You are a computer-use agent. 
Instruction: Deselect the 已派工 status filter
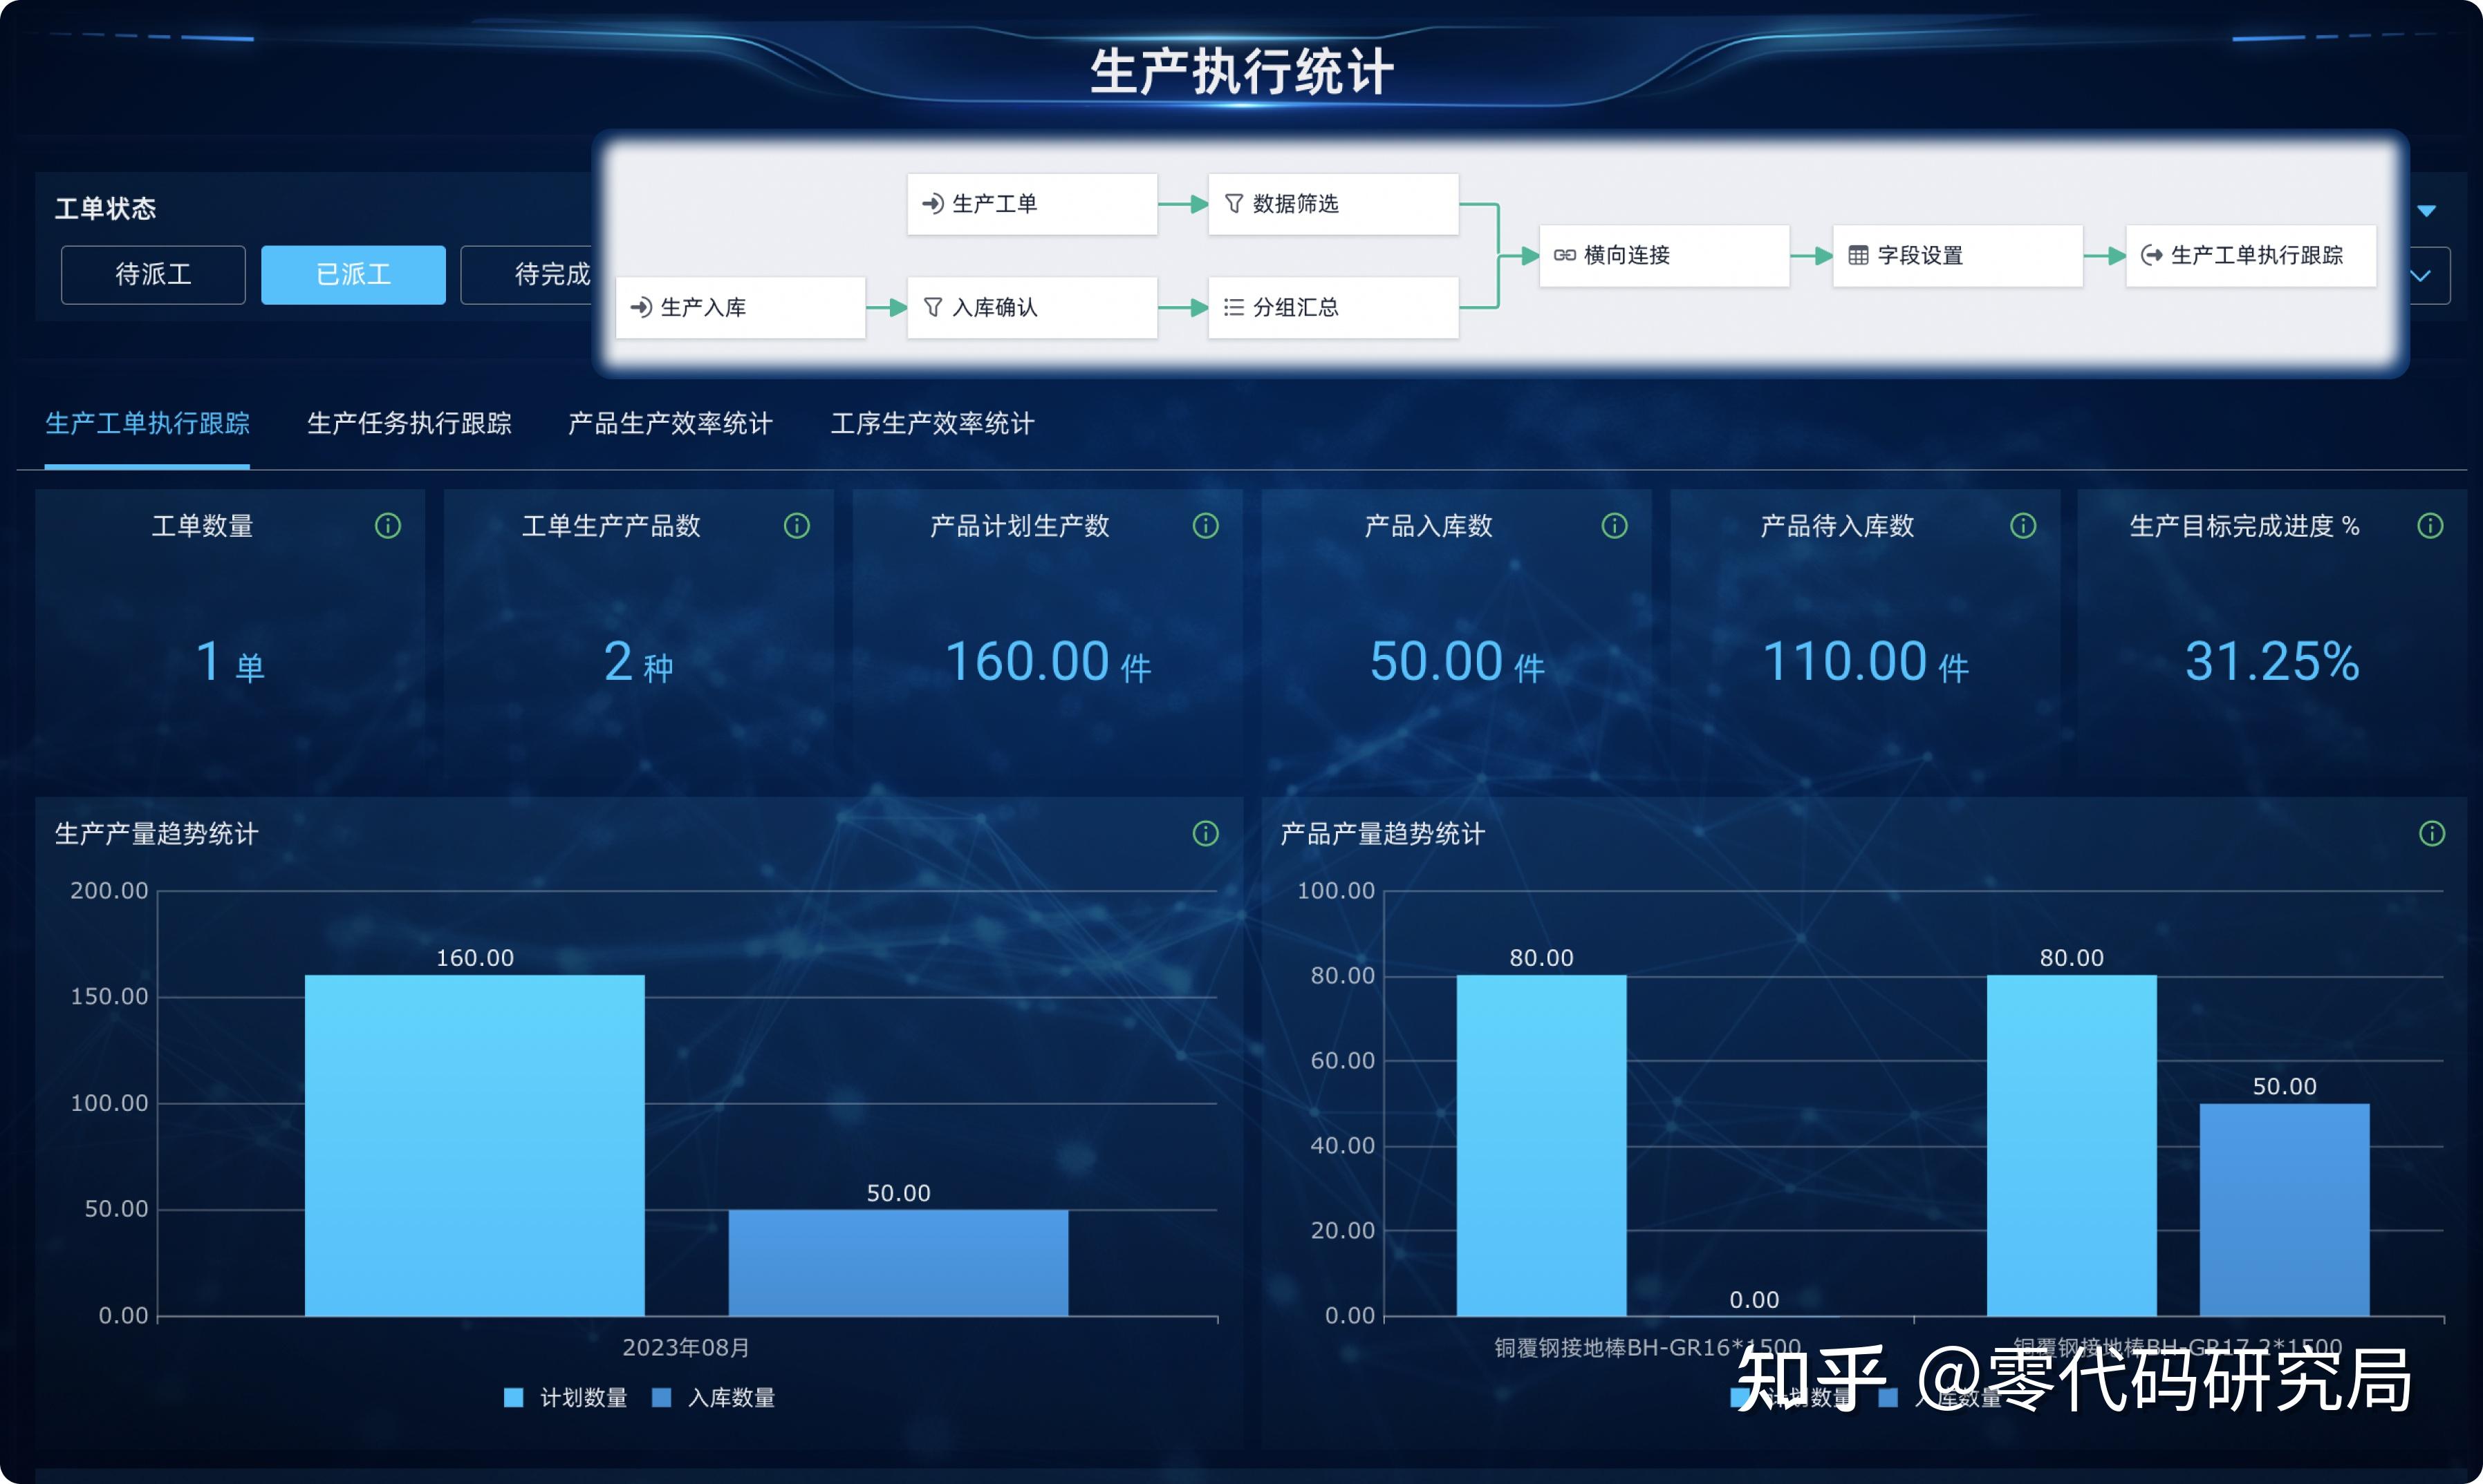pyautogui.click(x=352, y=274)
